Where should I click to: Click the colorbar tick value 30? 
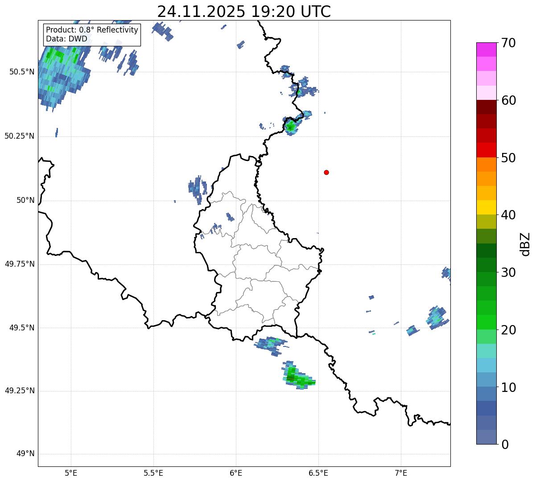(x=509, y=272)
